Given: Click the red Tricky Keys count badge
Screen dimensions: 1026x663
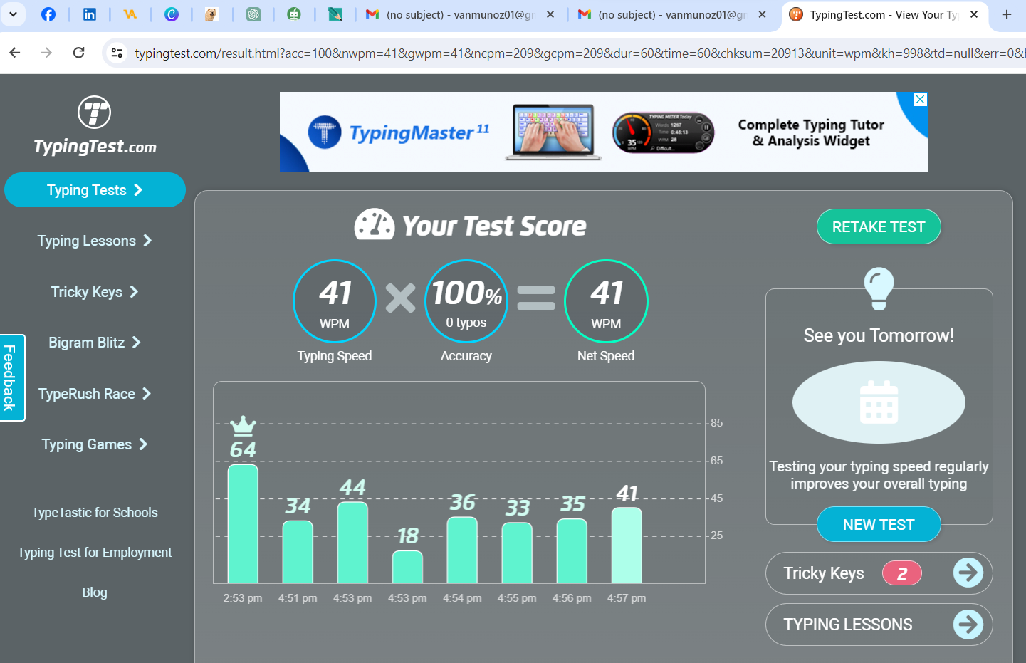Looking at the screenshot, I should [902, 573].
